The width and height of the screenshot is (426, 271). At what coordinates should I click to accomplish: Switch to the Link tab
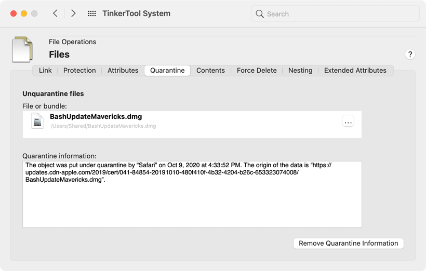(45, 70)
